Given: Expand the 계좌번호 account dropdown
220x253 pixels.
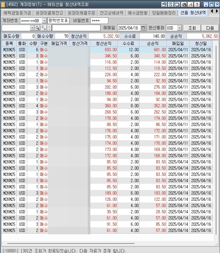Looking at the screenshot, I should [x=44, y=21].
